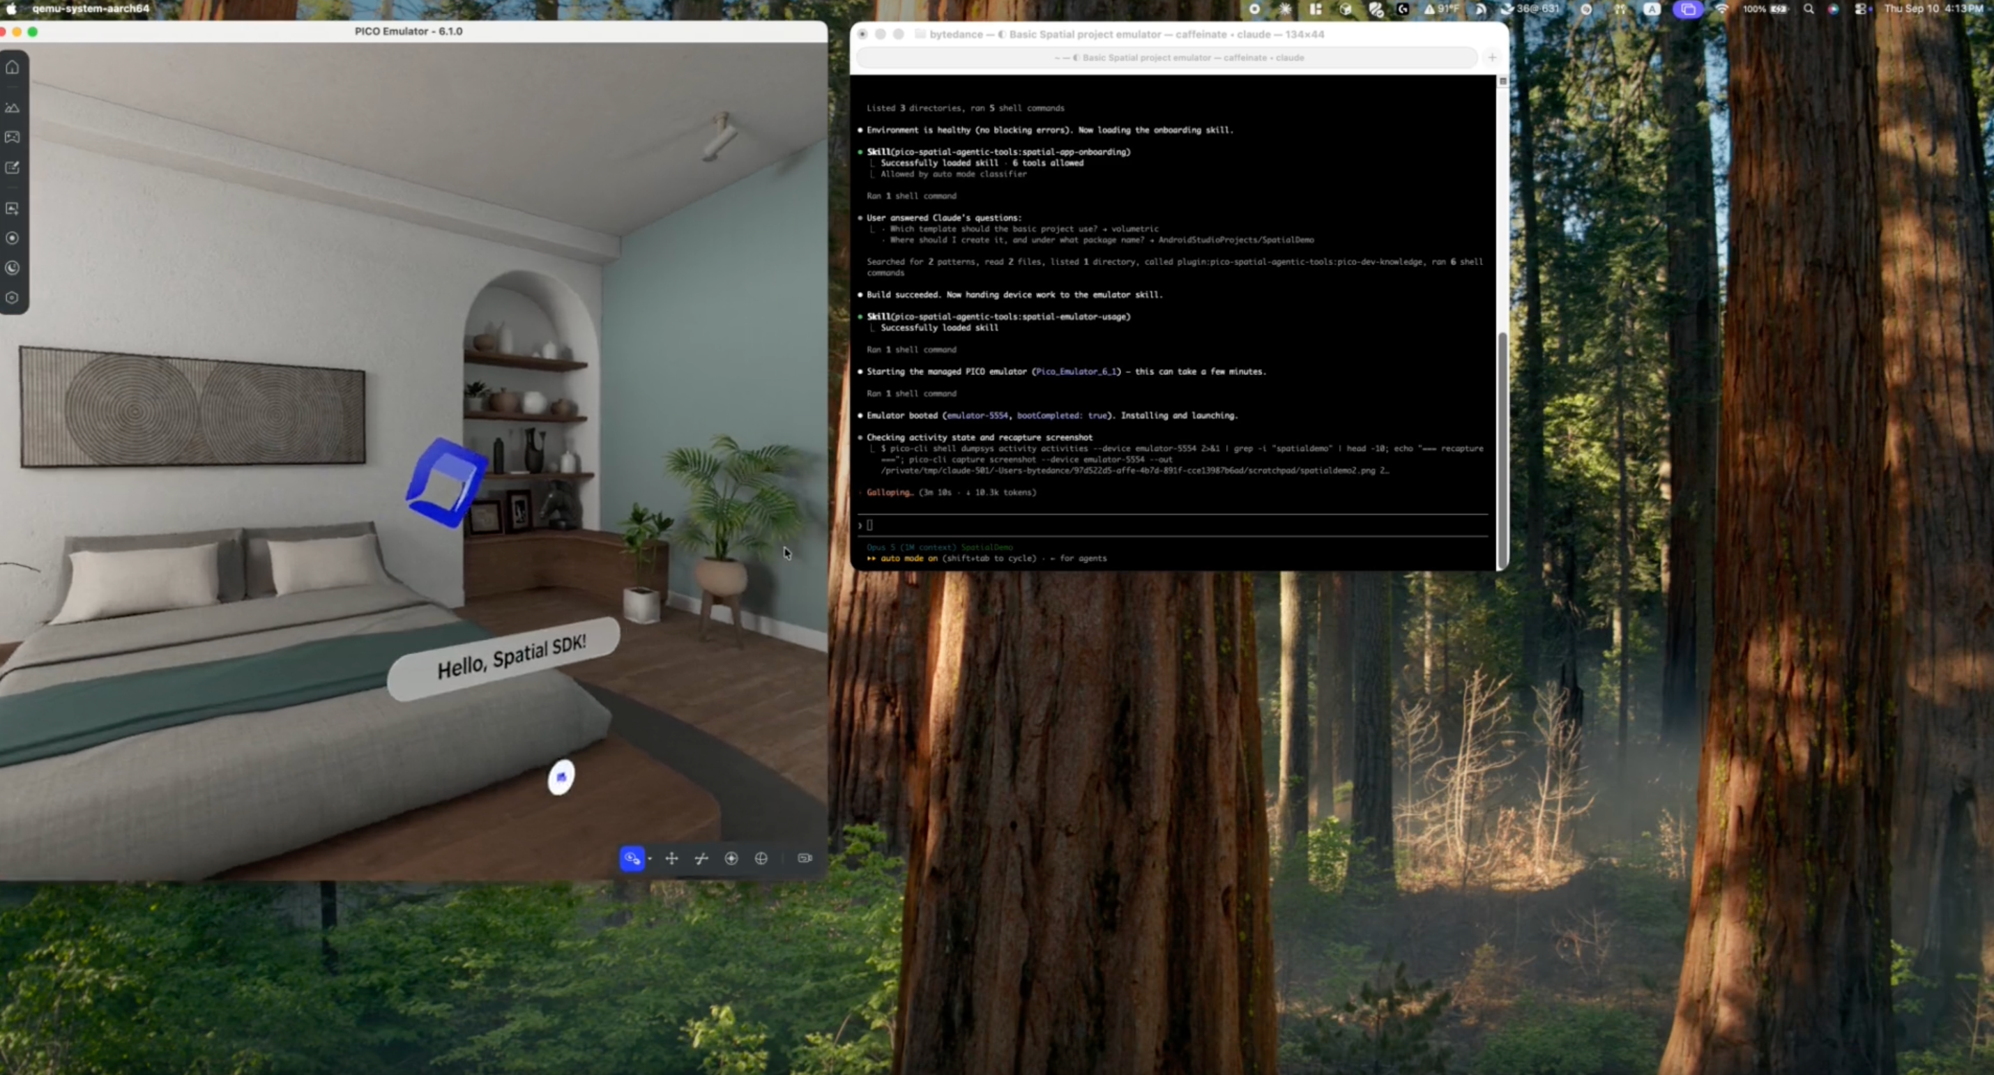1994x1075 pixels.
Task: Open the hexagon settings icon in emulator sidebar
Action: pos(13,298)
